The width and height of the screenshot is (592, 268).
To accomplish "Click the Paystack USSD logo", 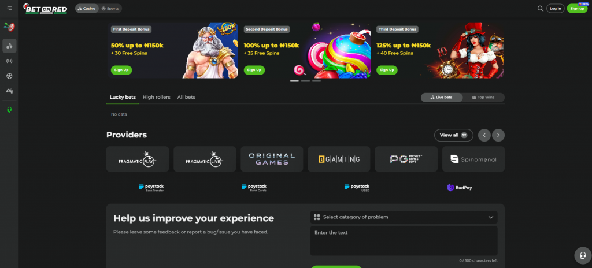I will coord(357,188).
